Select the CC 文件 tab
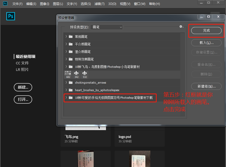Viewport: 226px width, 167px height. (22, 63)
